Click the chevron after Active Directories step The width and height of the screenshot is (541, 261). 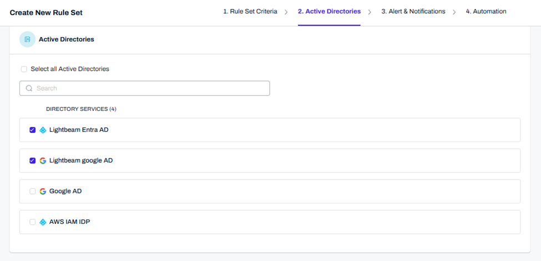[370, 12]
